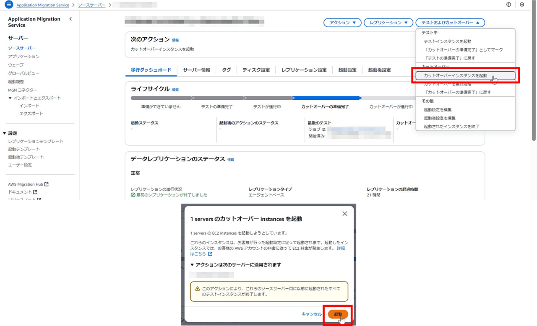
Task: Click the 起動 button in the dialog
Action: (338, 314)
